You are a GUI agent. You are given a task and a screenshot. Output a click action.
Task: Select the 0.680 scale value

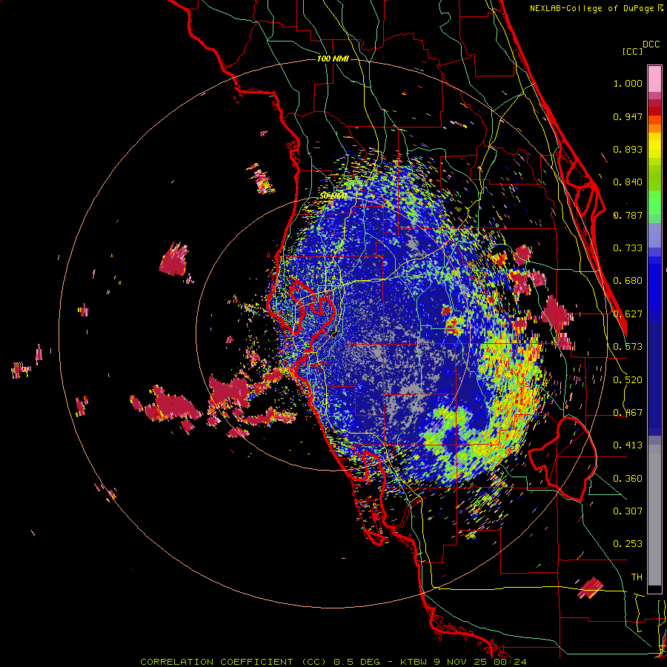[628, 281]
